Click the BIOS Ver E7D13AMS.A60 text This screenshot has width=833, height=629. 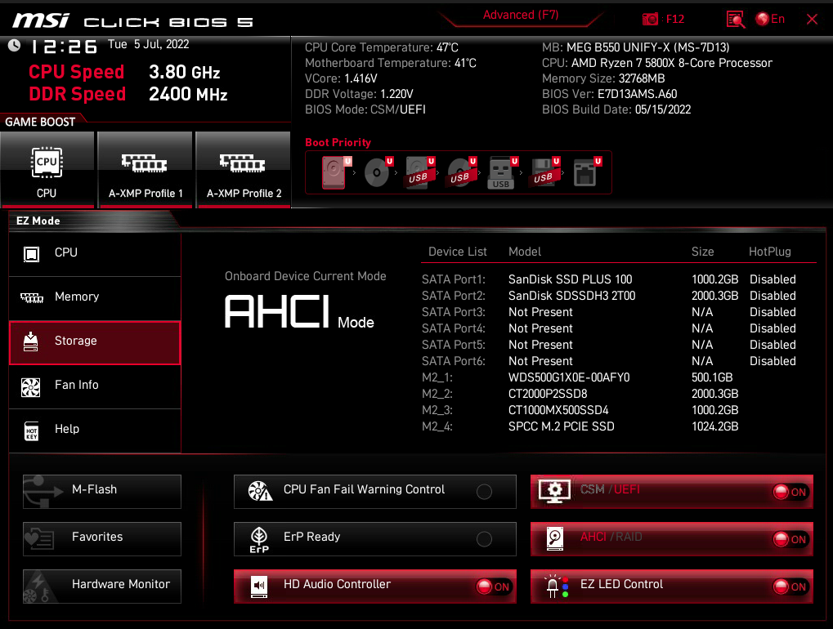[x=609, y=94]
